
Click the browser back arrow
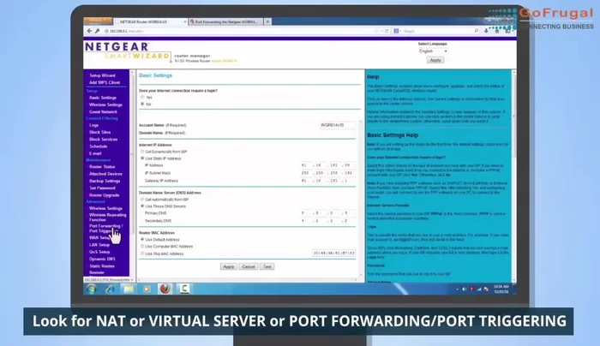pos(89,31)
